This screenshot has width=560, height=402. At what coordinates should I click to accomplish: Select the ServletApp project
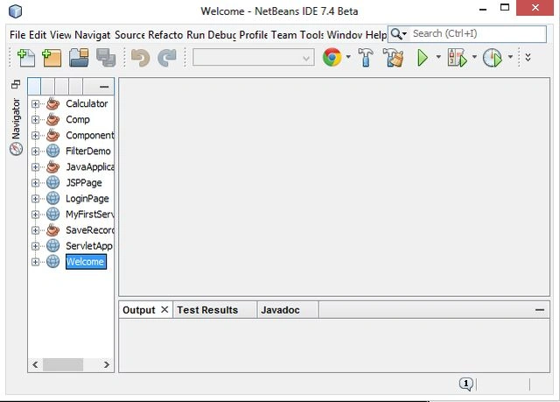tap(89, 246)
